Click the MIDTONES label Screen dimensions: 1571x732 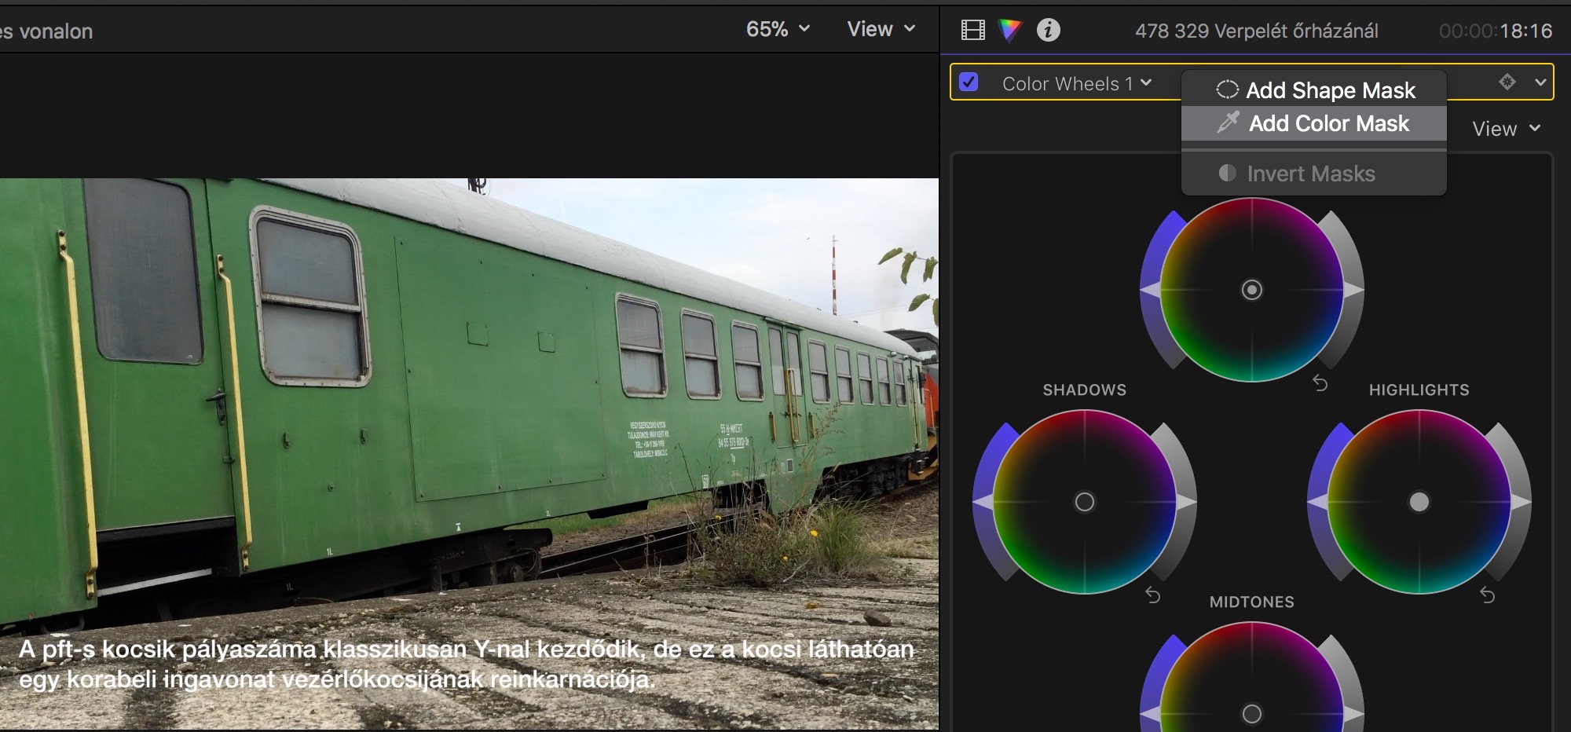(1252, 602)
